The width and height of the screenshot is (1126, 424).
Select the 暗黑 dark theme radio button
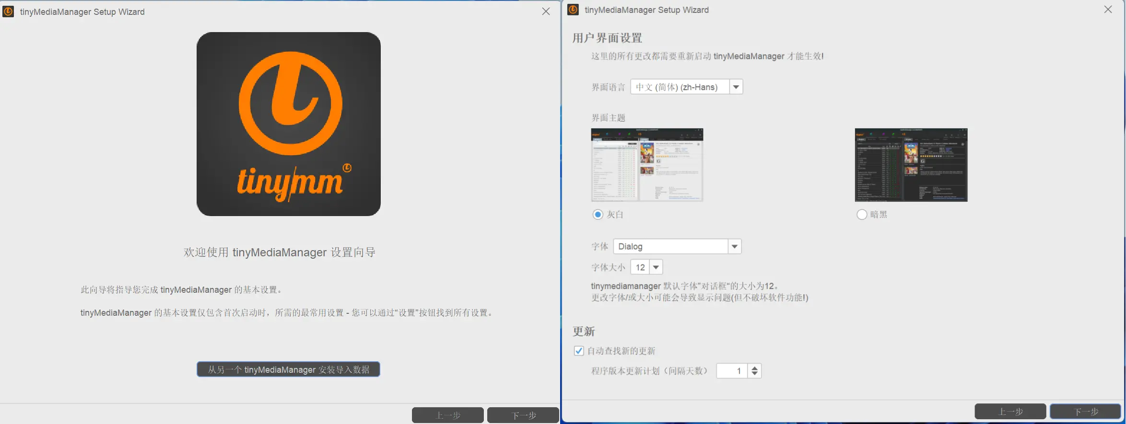pos(862,215)
